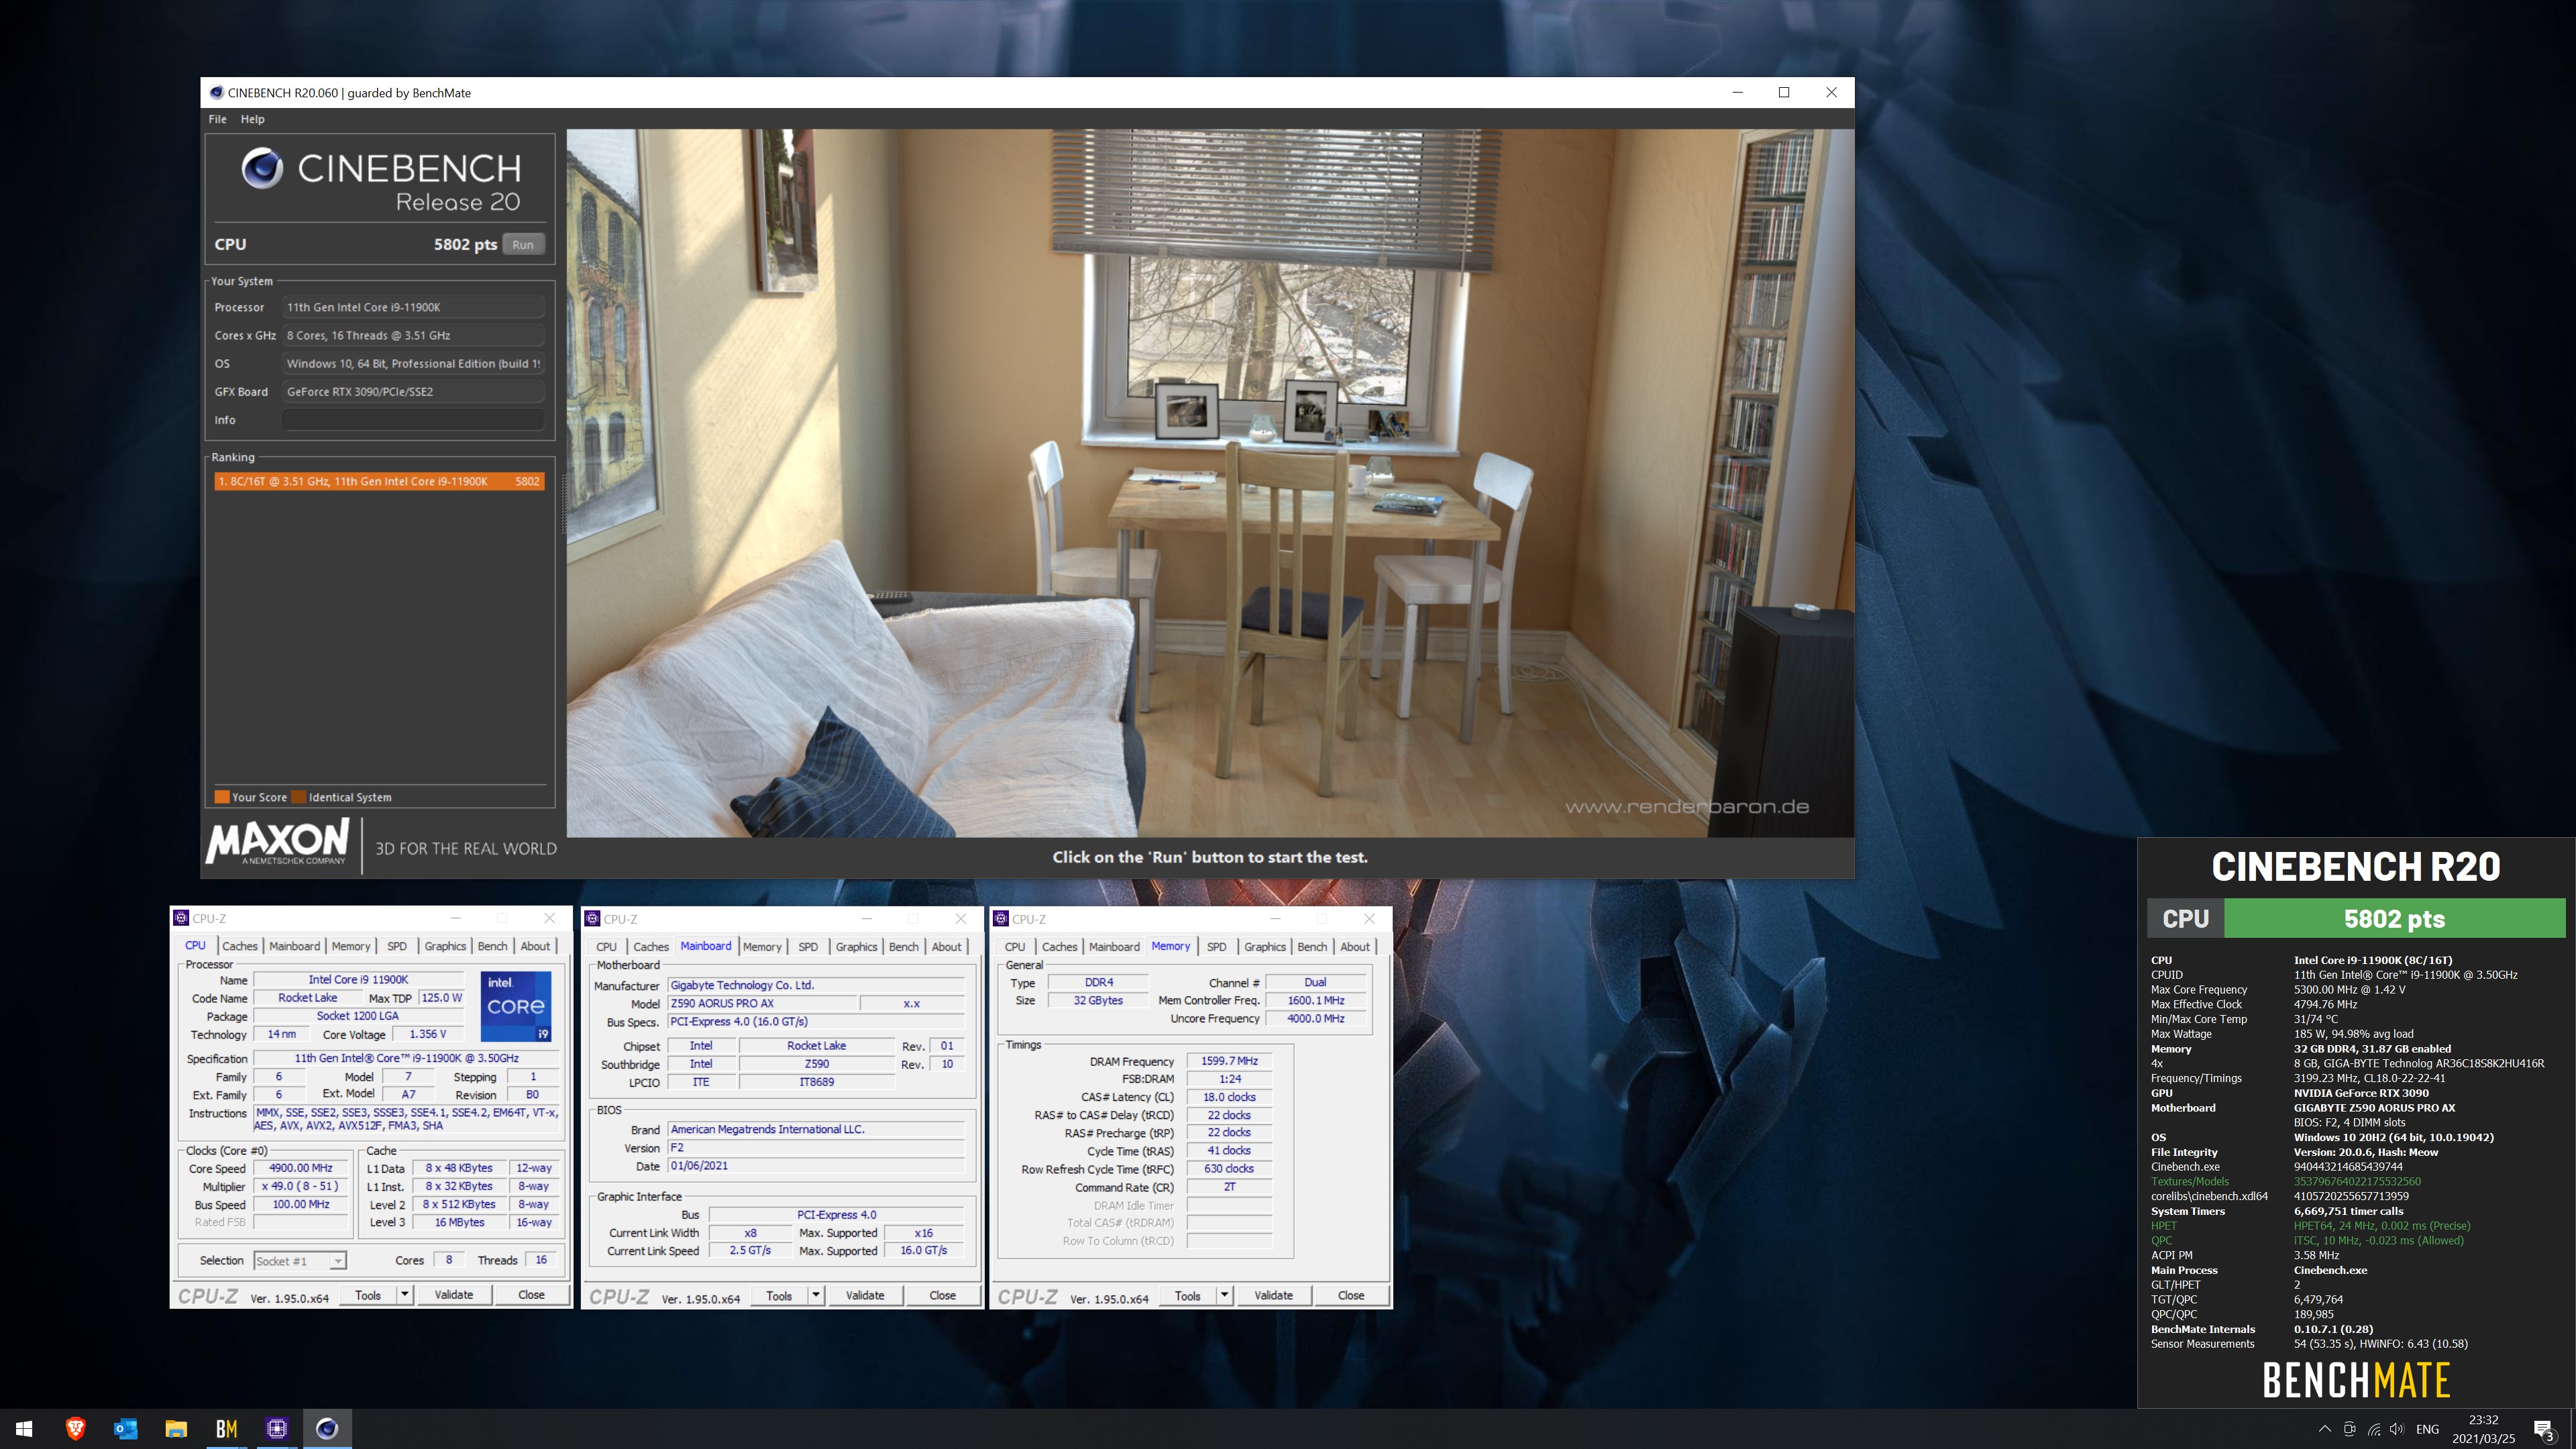The height and width of the screenshot is (1449, 2576).
Task: Click Validate in first CPU-Z window
Action: point(454,1295)
